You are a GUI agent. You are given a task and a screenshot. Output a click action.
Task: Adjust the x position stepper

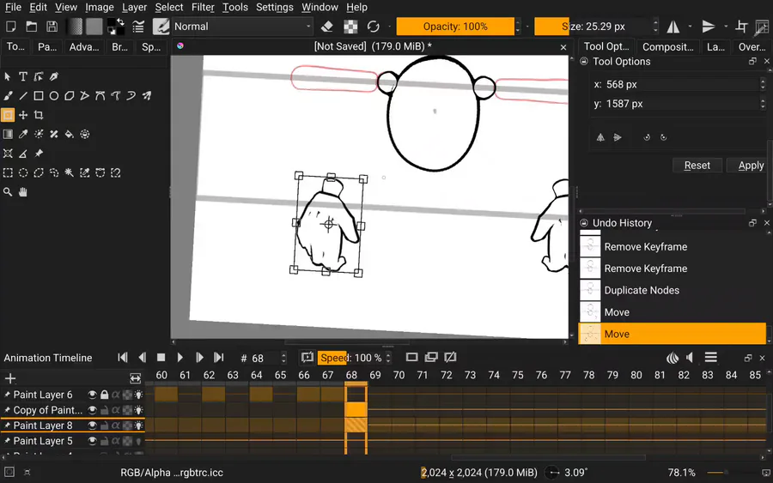tap(763, 84)
